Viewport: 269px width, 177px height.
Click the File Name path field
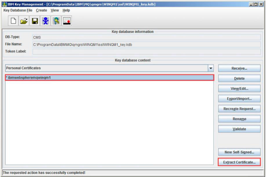click(x=147, y=45)
